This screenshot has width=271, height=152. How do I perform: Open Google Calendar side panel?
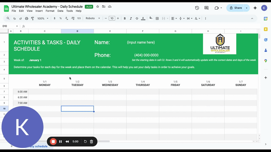[266, 19]
